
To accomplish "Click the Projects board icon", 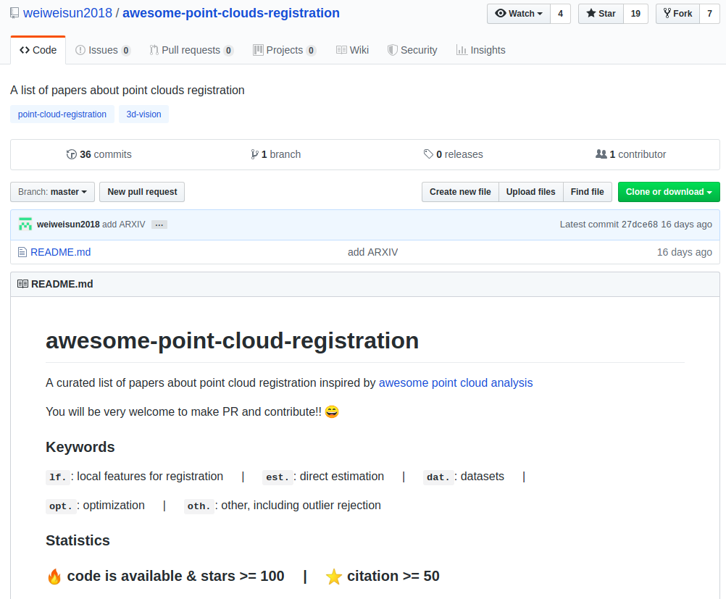I will (x=258, y=50).
